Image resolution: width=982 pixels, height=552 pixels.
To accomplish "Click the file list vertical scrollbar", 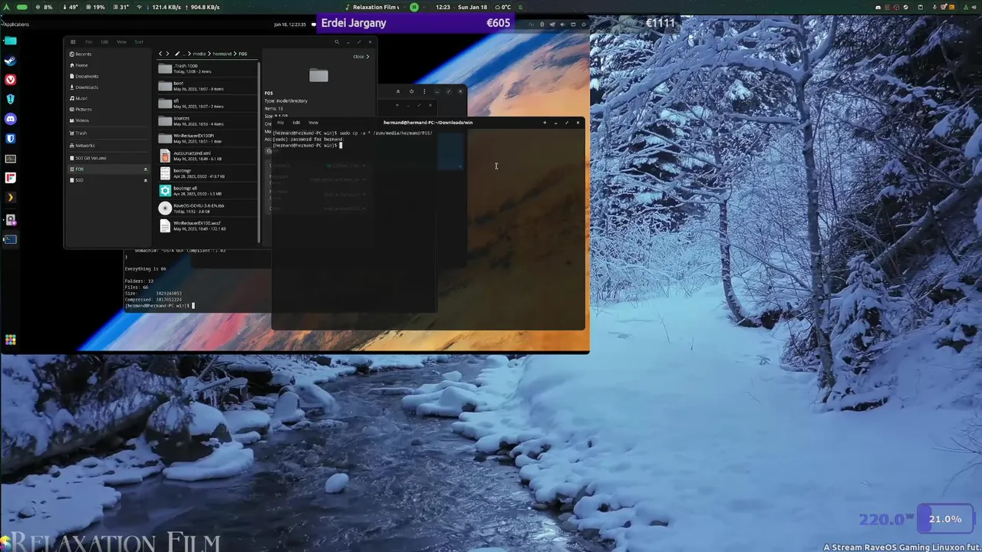I will tap(260, 152).
